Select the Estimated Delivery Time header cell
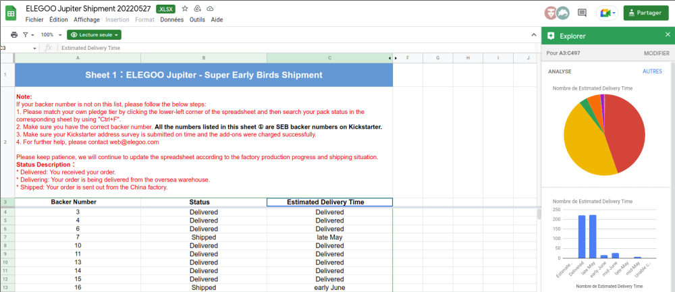Image resolution: width=675 pixels, height=292 pixels. pos(330,202)
